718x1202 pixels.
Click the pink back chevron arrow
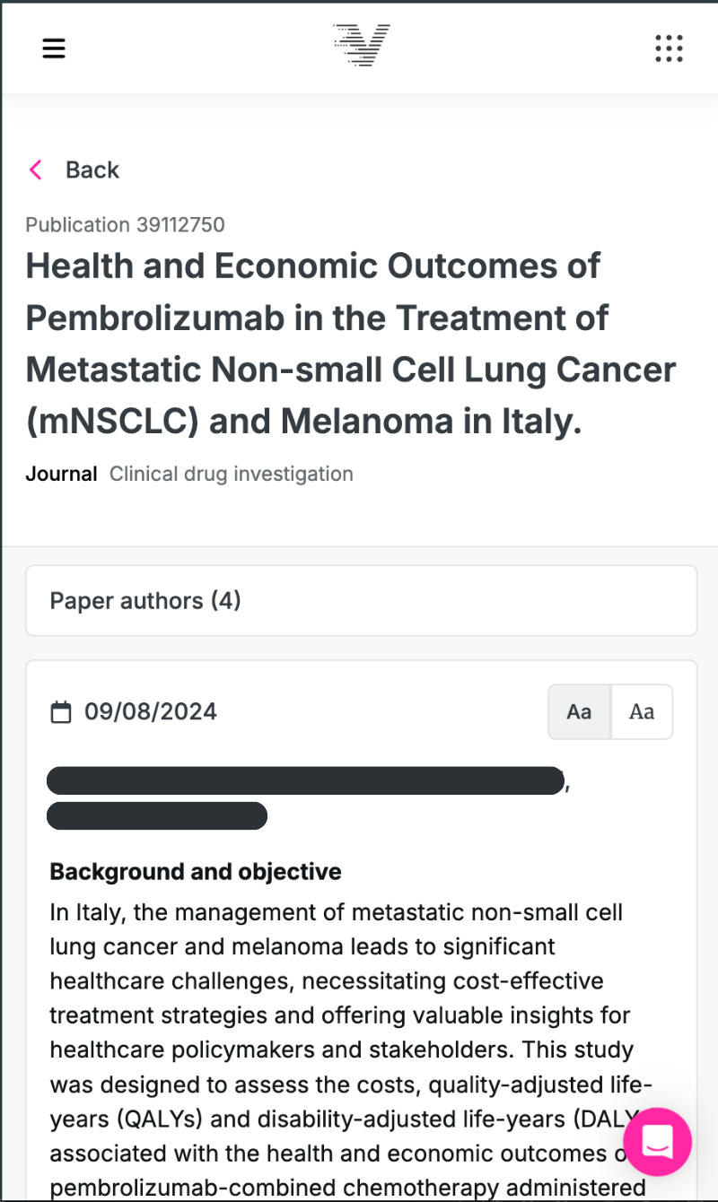(x=36, y=170)
